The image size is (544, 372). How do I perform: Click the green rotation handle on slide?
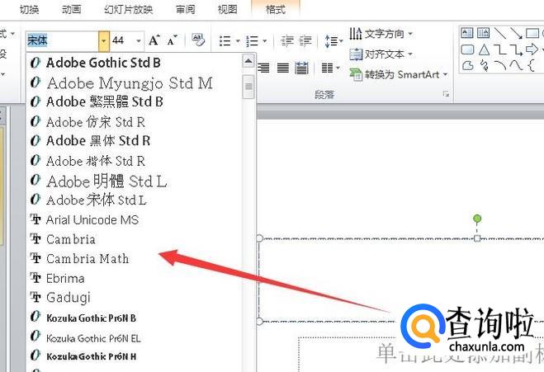tap(477, 219)
